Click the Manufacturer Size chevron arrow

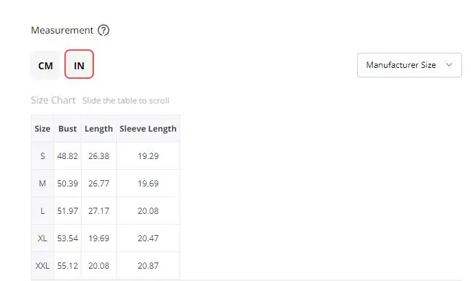[449, 65]
